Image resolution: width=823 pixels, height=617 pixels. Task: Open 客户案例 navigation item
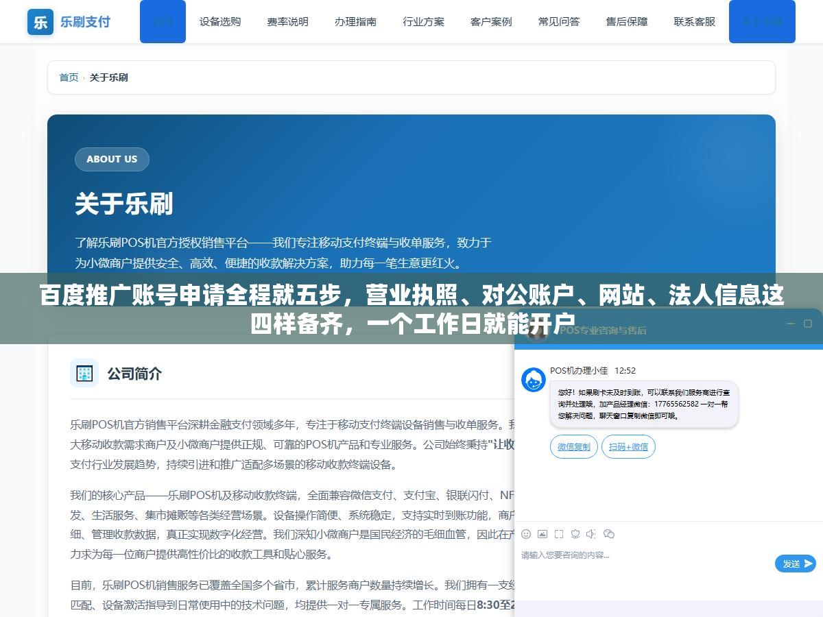point(491,21)
